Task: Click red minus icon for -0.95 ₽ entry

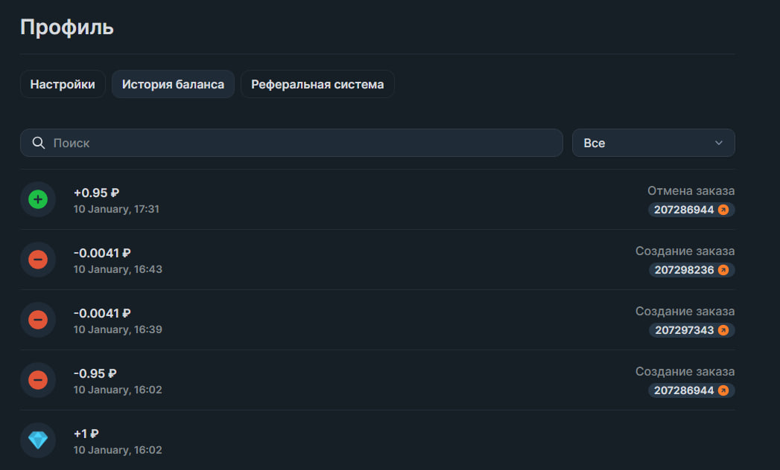Action: 38,380
